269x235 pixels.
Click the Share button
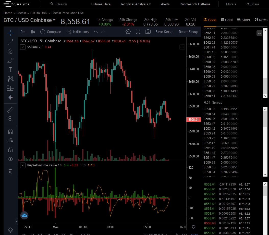[x=253, y=4]
